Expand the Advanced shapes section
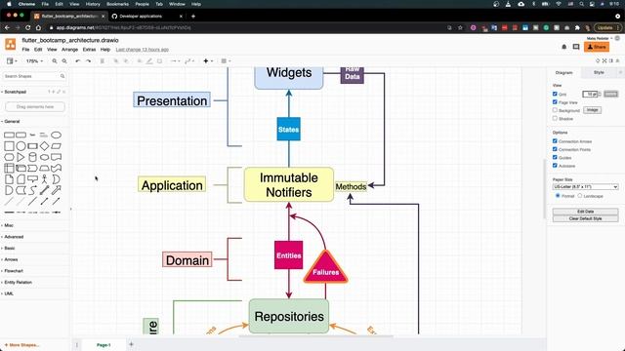The height and width of the screenshot is (351, 625). (x=13, y=237)
